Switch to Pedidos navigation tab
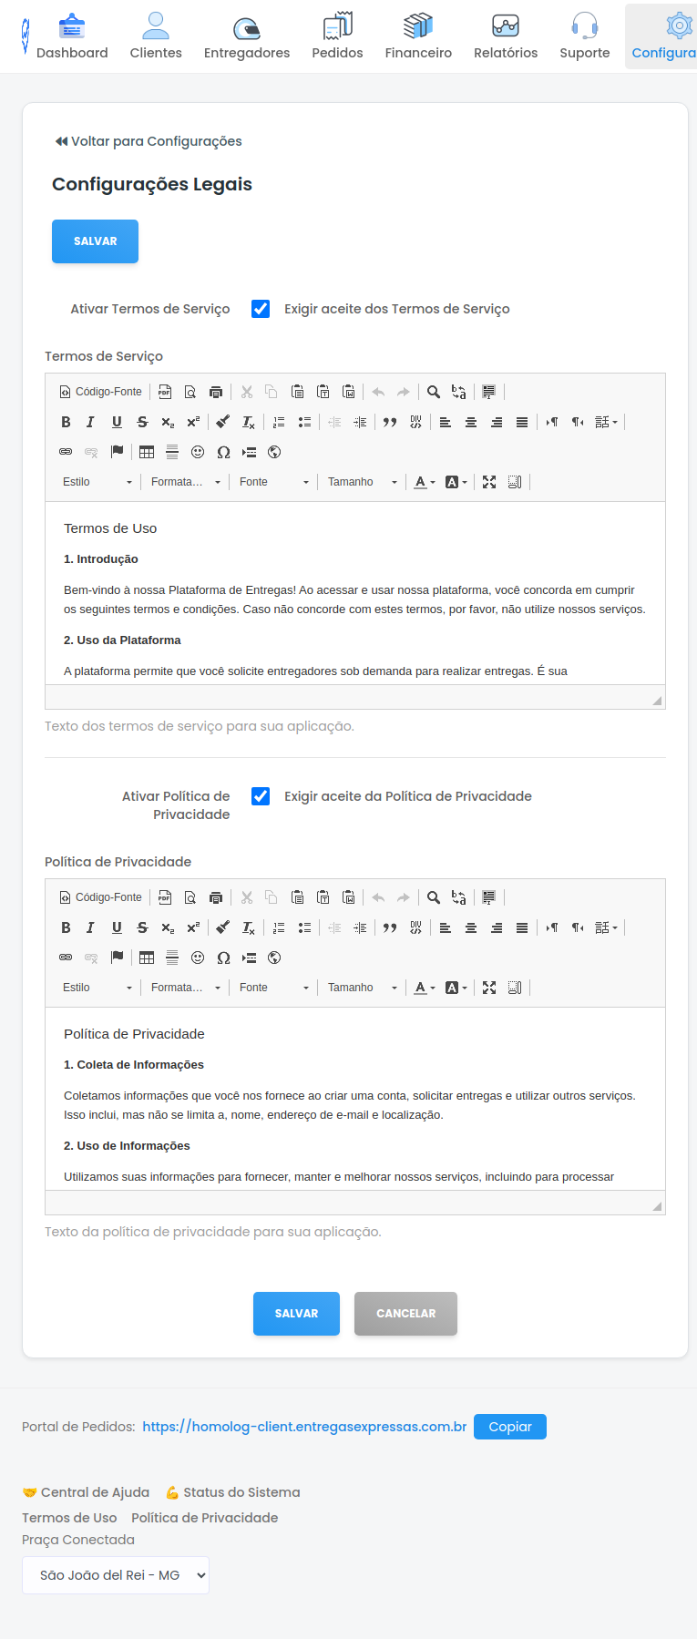 pos(337,37)
